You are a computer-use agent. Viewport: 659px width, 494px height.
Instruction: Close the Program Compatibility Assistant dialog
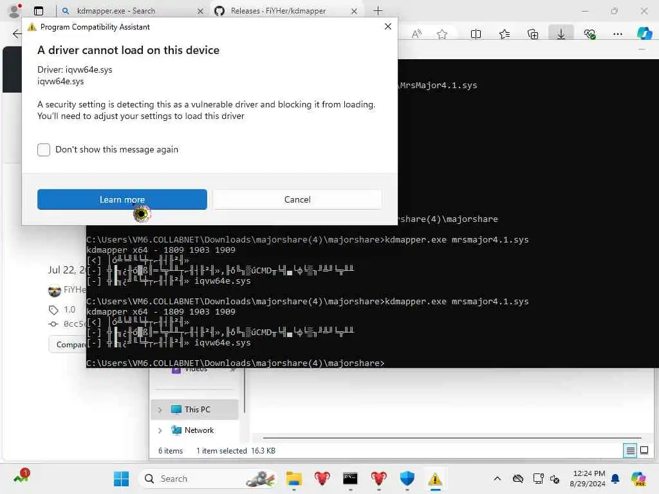point(388,26)
